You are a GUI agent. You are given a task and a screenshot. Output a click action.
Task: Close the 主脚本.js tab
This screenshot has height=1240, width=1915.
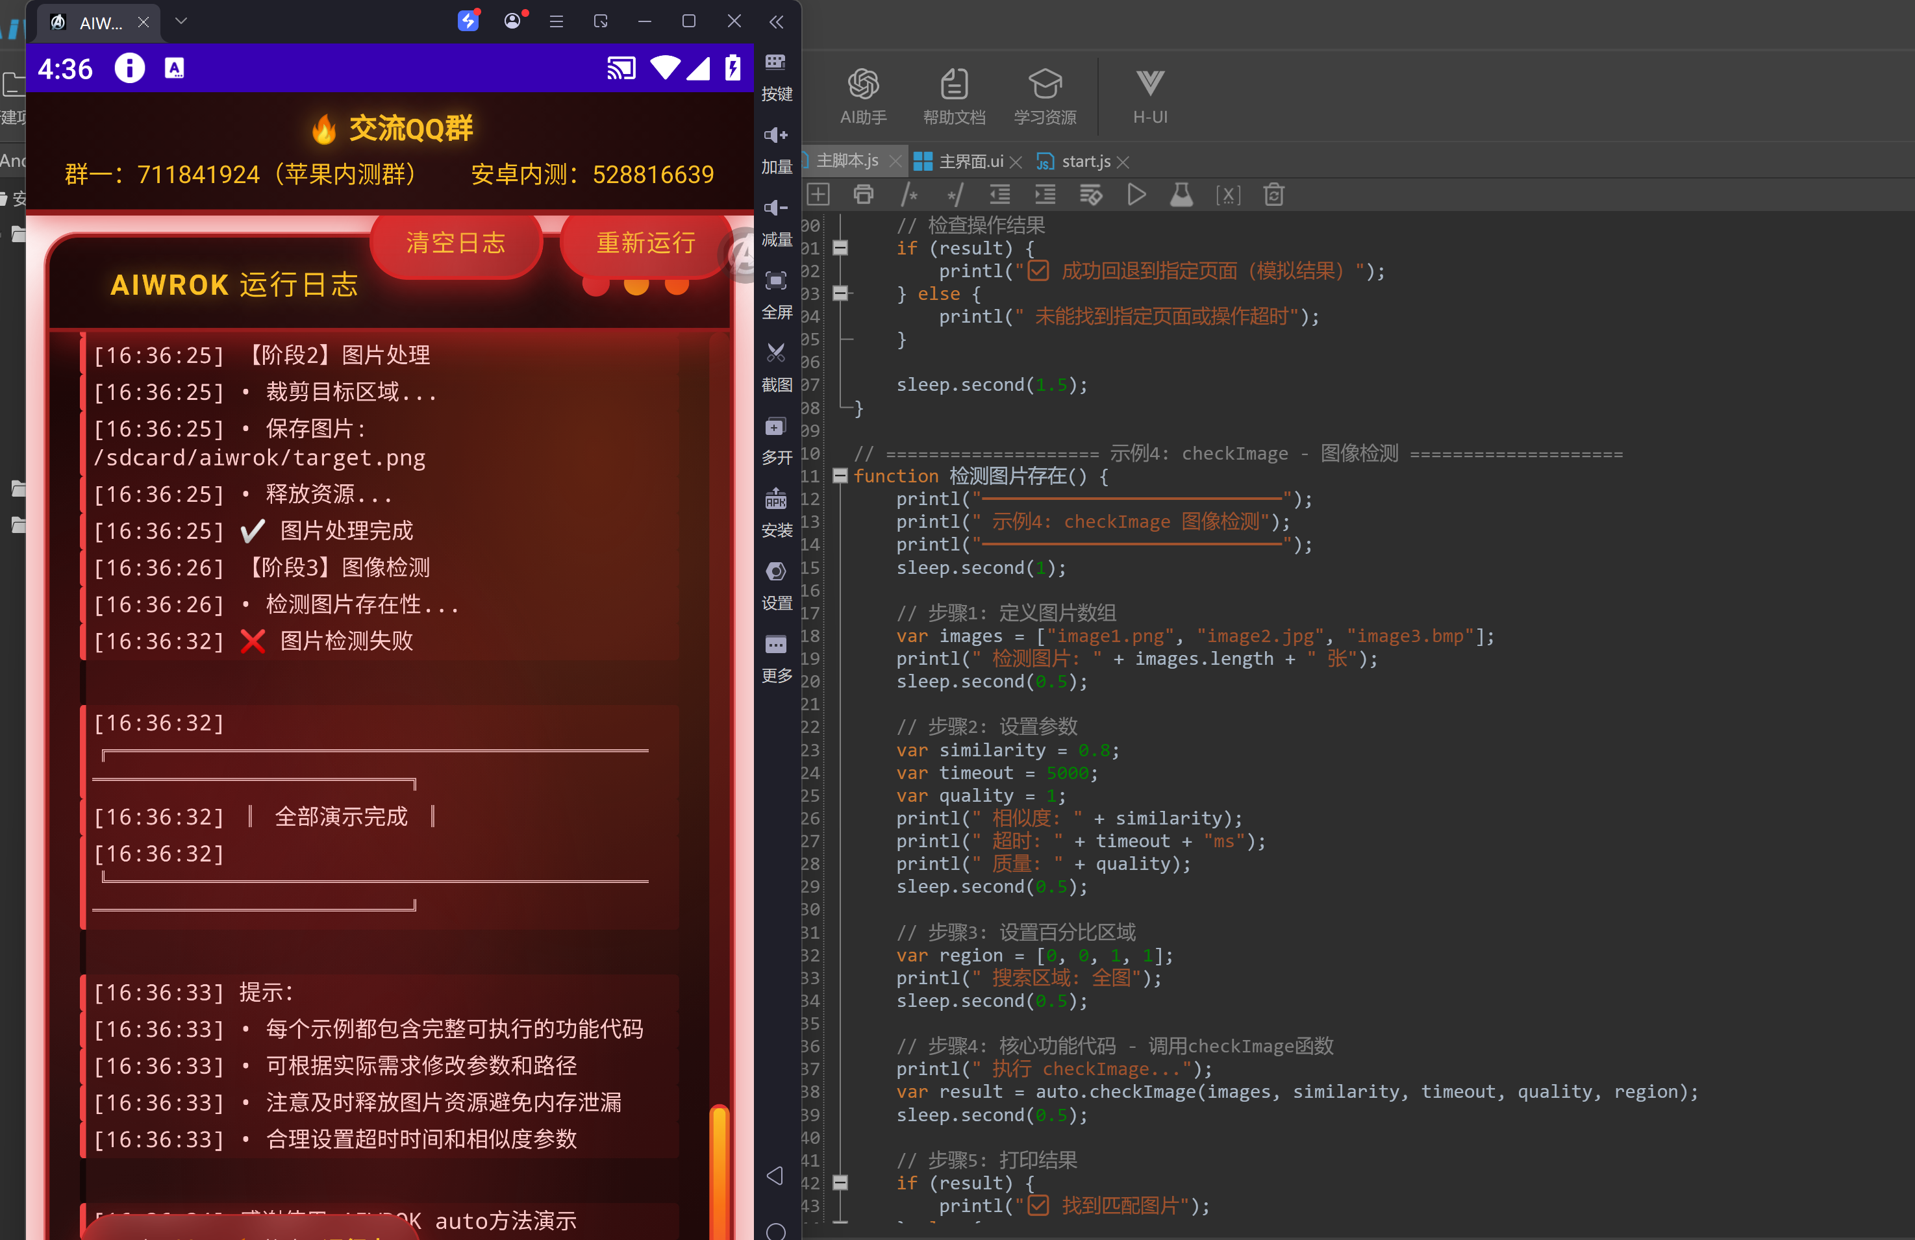(895, 162)
